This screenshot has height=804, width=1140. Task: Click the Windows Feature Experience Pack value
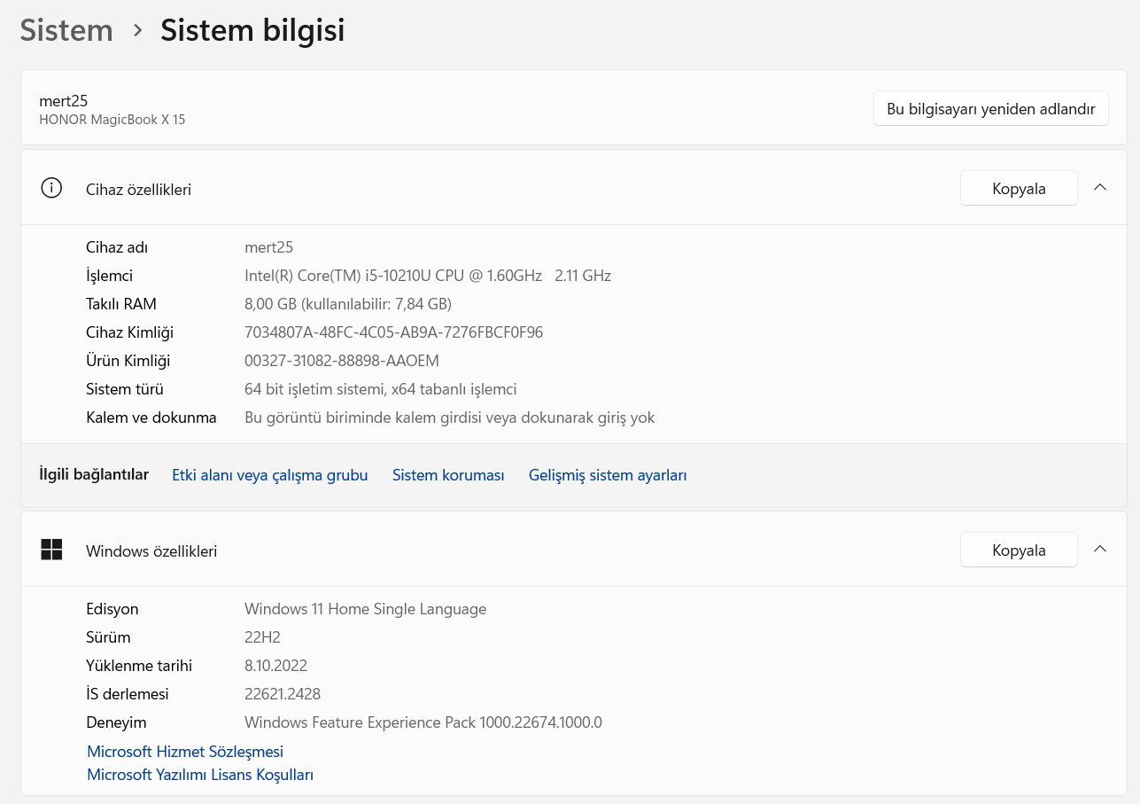click(x=423, y=722)
